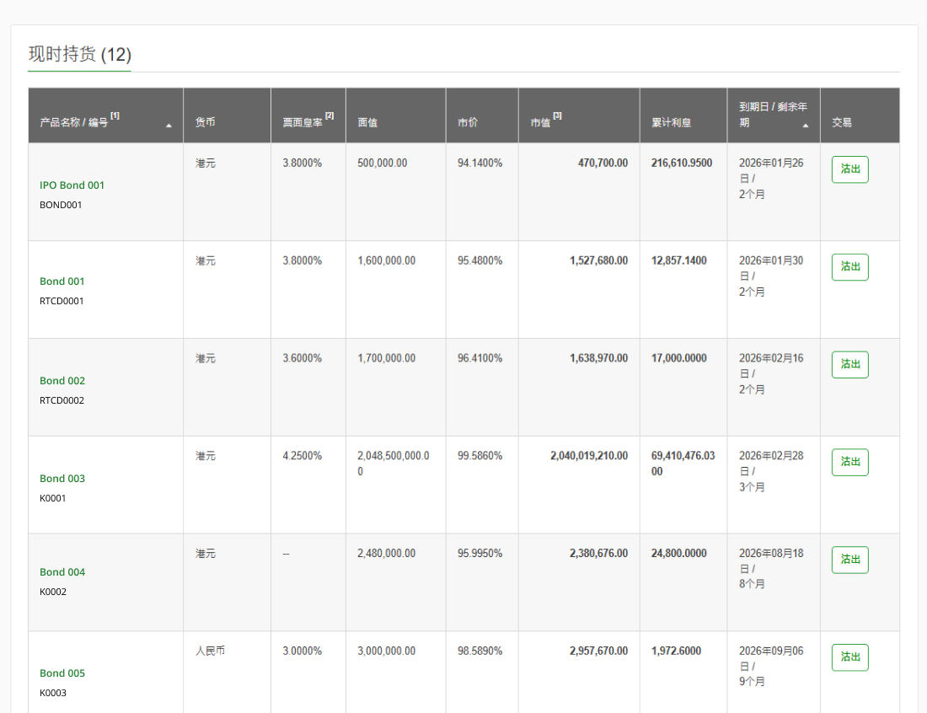The height and width of the screenshot is (713, 927).
Task: Click 沽出 in the Bond 005 row
Action: [x=849, y=657]
